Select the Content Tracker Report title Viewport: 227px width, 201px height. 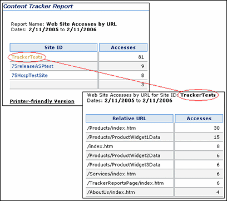tap(38, 6)
